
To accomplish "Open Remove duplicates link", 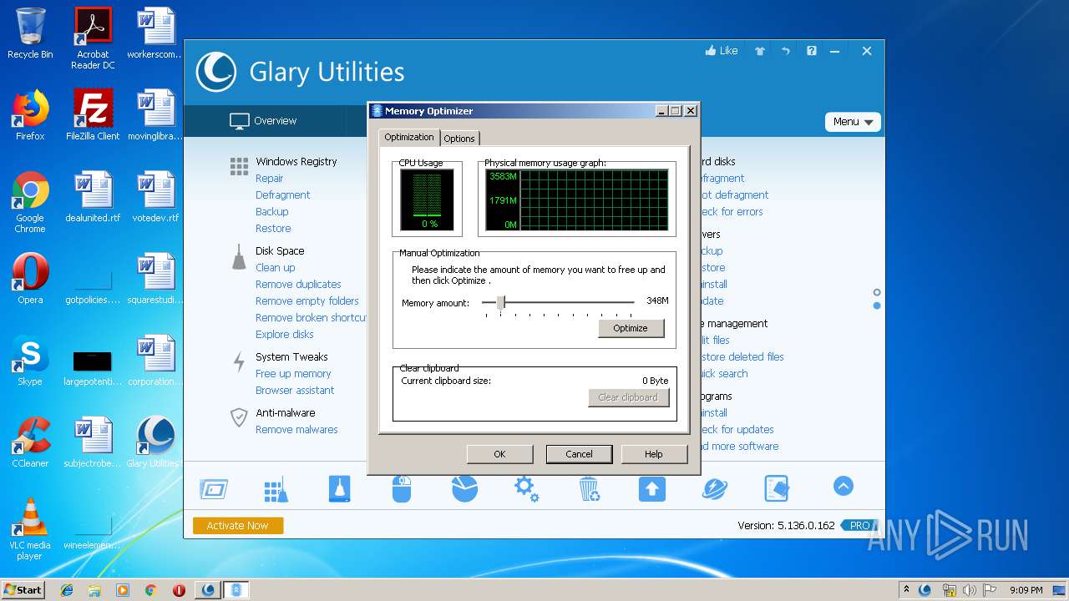I will (x=298, y=284).
